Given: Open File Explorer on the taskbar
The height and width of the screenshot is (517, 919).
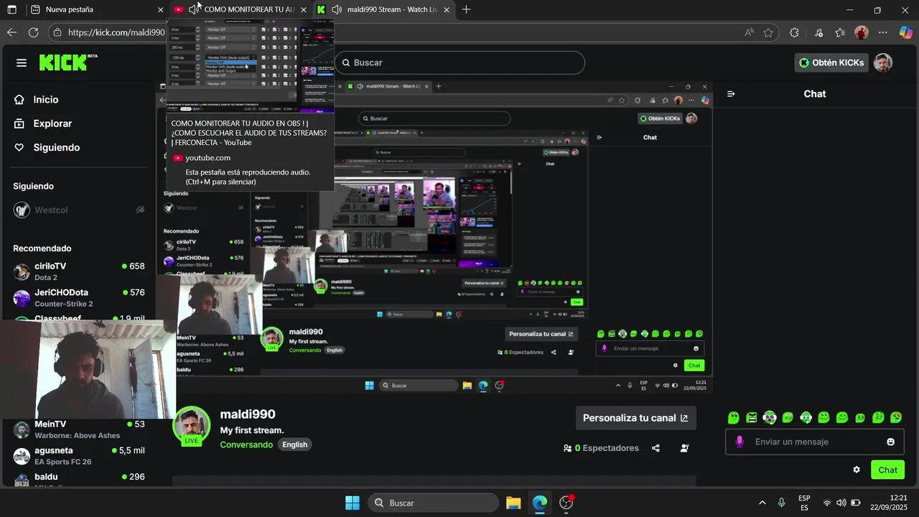Looking at the screenshot, I should 513,503.
